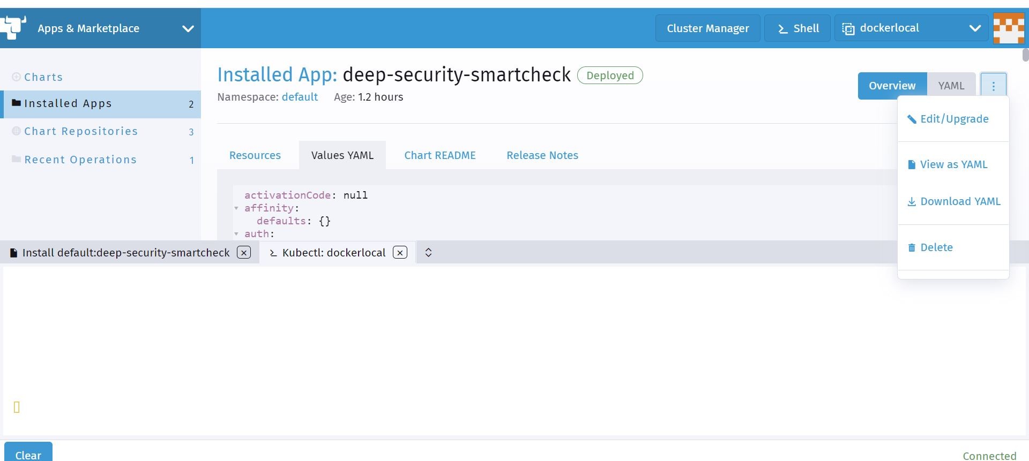Switch to YAML view
1029x461 pixels.
coord(951,86)
